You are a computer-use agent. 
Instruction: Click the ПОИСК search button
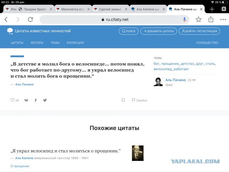pos(128,31)
